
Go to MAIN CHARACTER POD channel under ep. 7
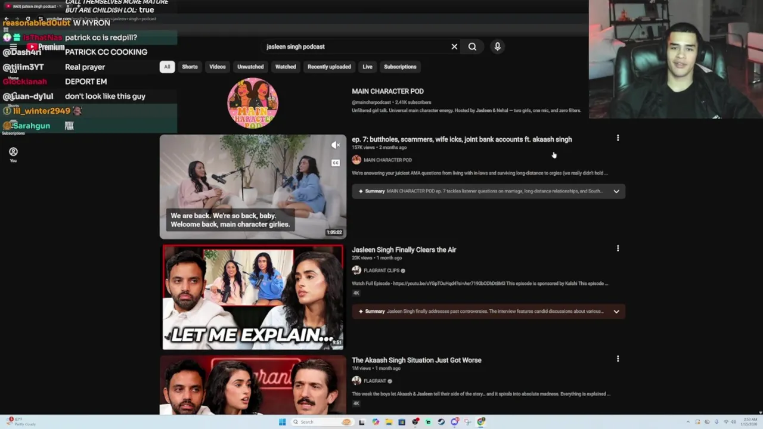[x=387, y=160]
